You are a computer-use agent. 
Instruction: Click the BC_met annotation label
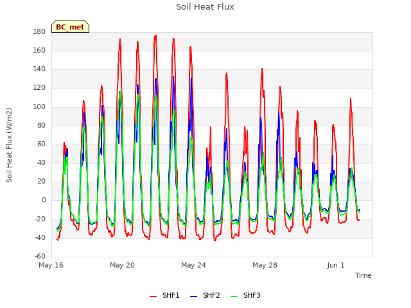click(70, 27)
